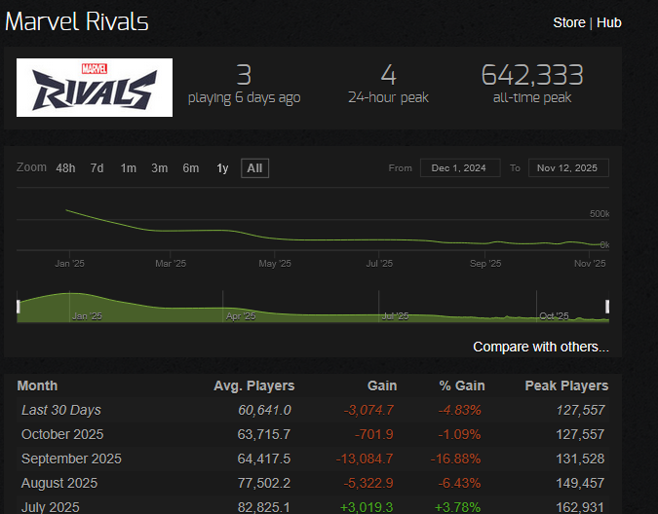Click the Marvel Rivals page title
Viewport: 658px width, 514px height.
(x=77, y=21)
